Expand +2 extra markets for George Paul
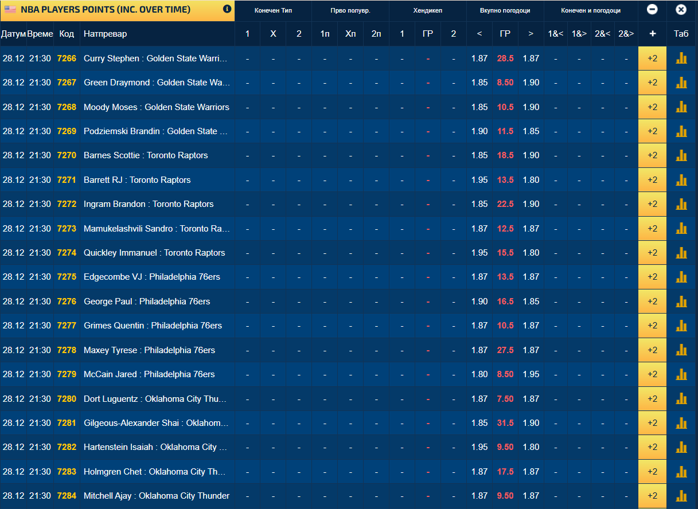This screenshot has width=698, height=509. coord(652,301)
